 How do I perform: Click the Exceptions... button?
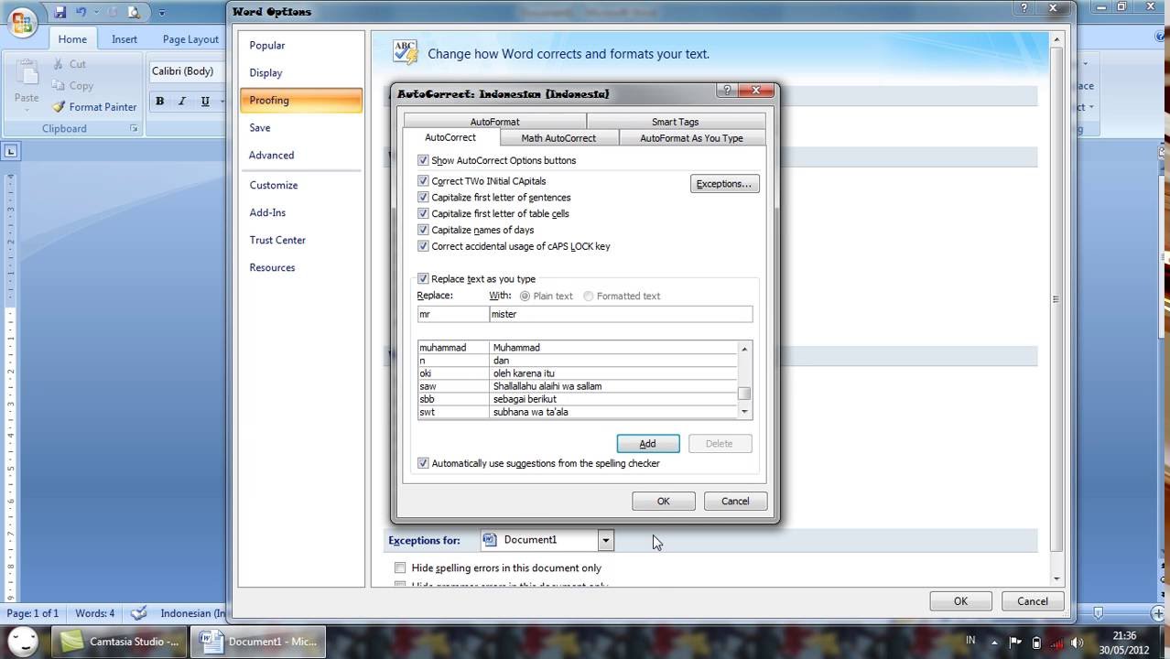click(x=724, y=184)
